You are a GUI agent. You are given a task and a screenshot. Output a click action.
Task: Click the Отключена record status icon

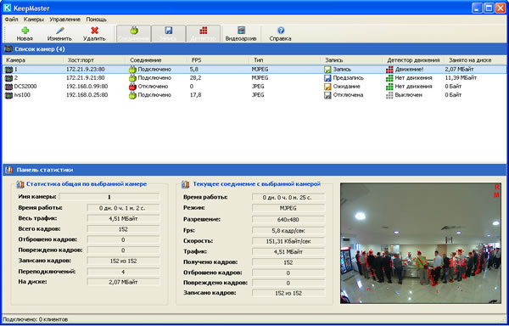(327, 95)
